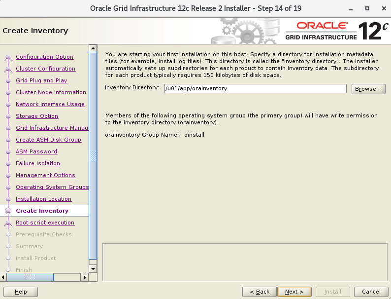
Task: Click the Back button
Action: click(x=259, y=292)
